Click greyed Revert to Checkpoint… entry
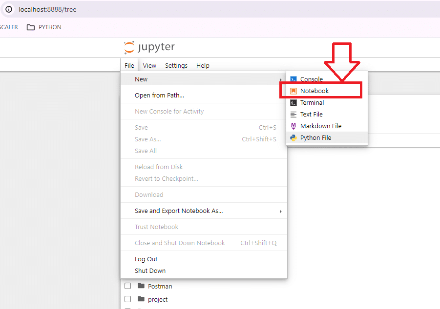The width and height of the screenshot is (440, 309). [204, 179]
